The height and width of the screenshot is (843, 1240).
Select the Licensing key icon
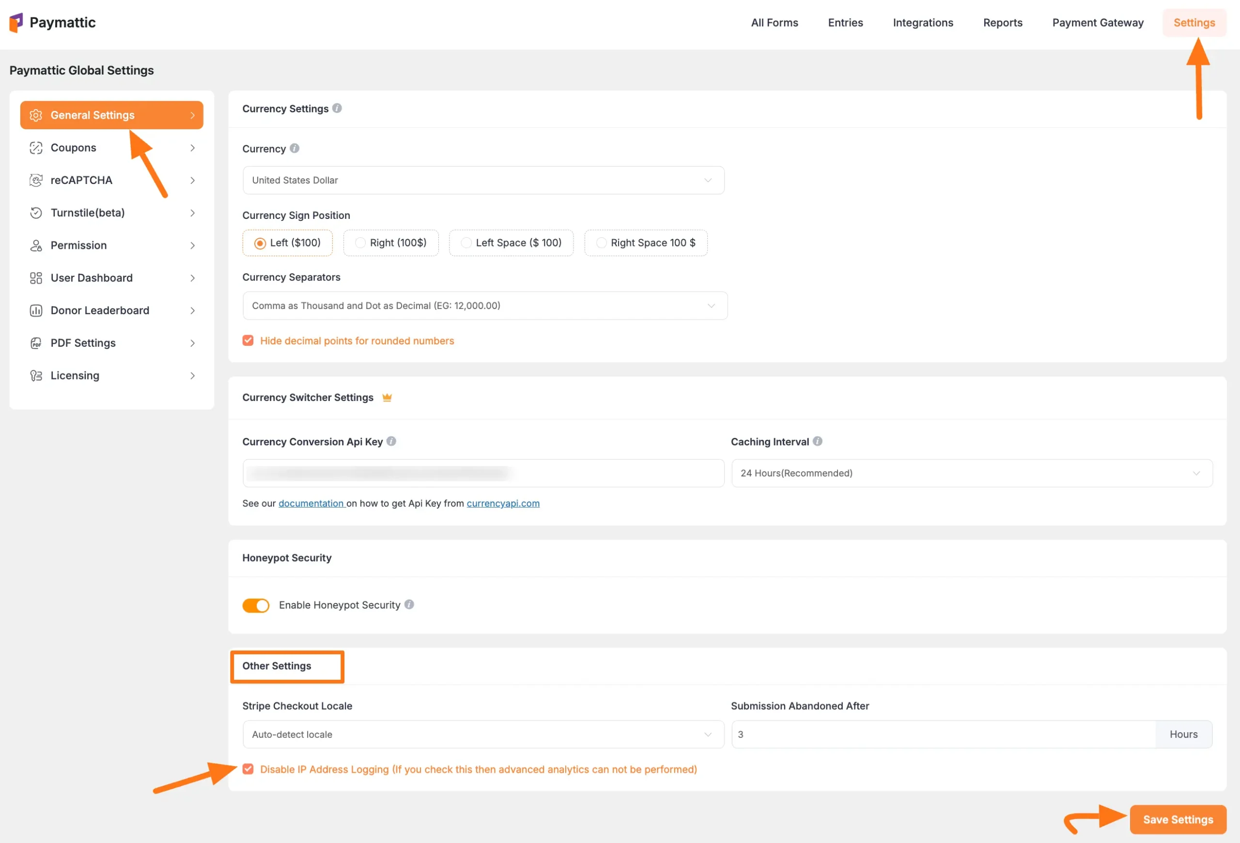(36, 375)
